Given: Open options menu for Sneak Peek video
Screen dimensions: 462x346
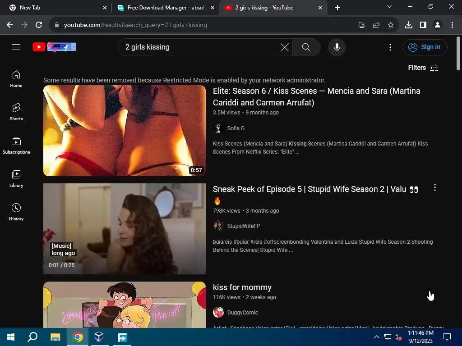Looking at the screenshot, I should click(x=434, y=188).
